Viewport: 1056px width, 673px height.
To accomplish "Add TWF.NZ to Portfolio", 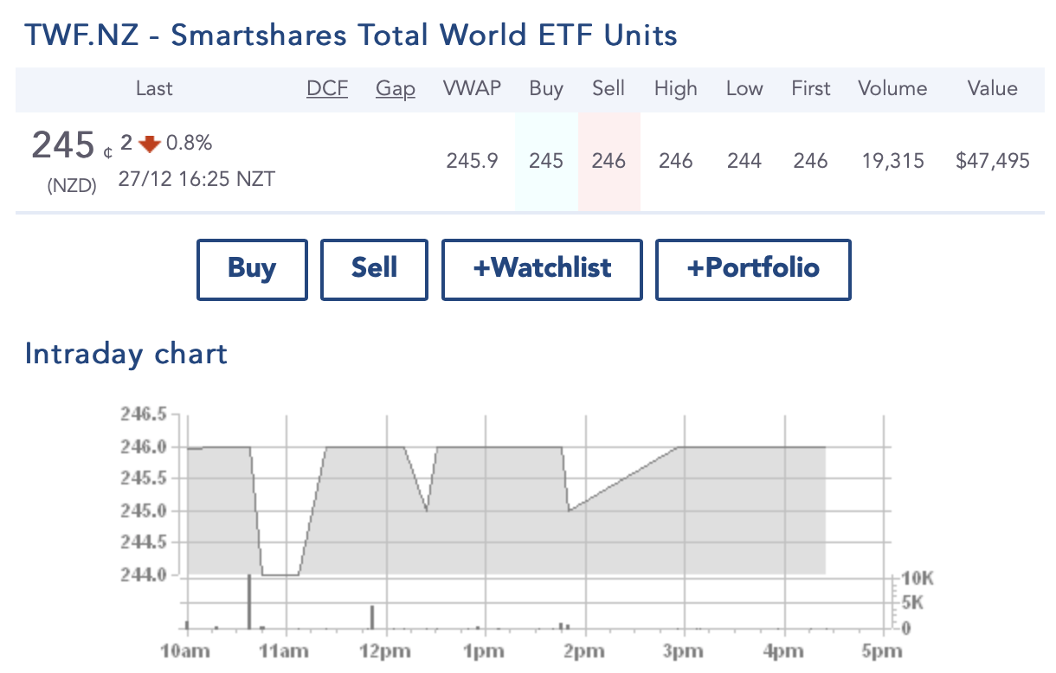I will click(x=752, y=269).
